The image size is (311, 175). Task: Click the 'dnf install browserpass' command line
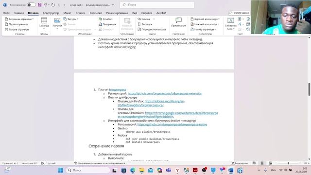(142, 142)
